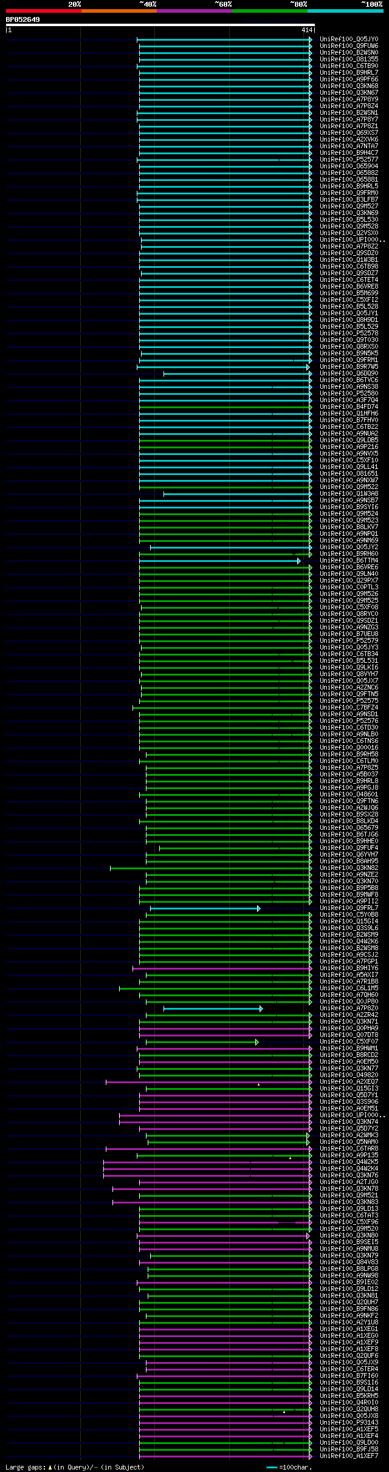The image size is (389, 1472).
Task: Select the UniRef100_Q8H9D1 label
Action: 349,320
